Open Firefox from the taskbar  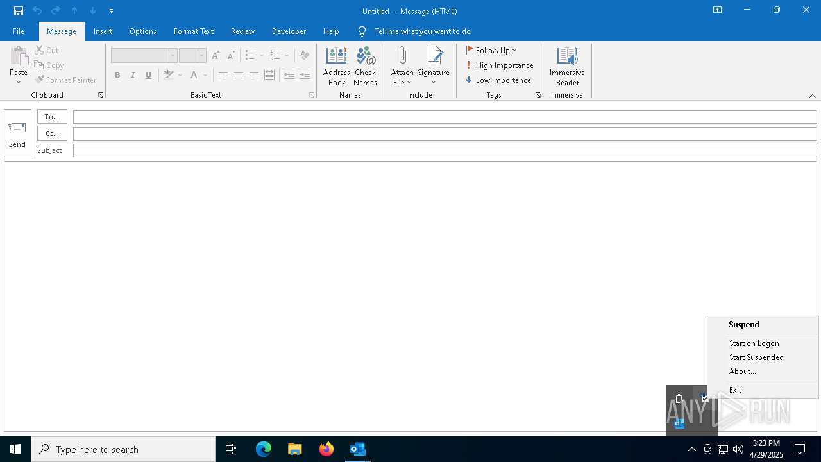326,449
